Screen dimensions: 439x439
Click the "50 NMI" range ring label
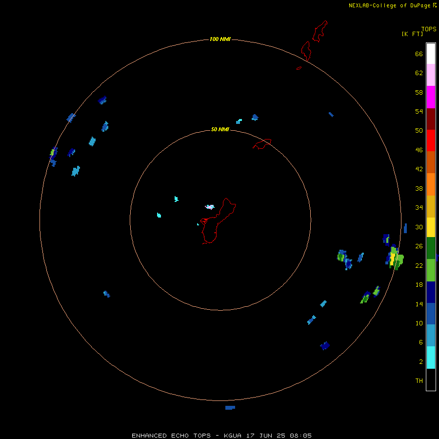pos(220,129)
